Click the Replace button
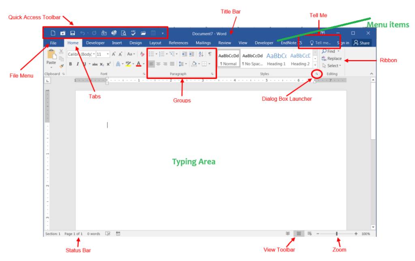The height and width of the screenshot is (261, 415). pos(332,58)
